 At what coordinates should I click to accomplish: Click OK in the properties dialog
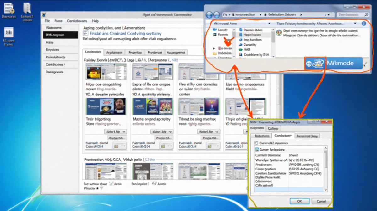coord(299,201)
